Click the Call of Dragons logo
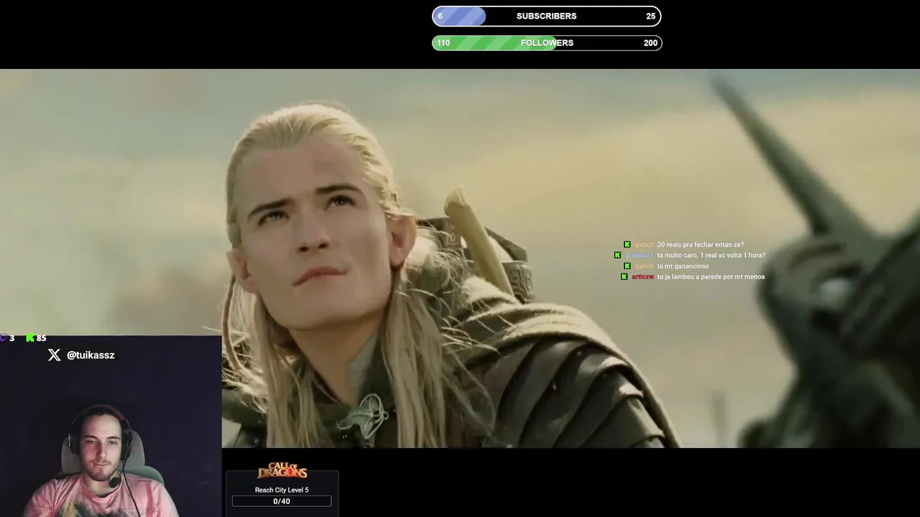This screenshot has width=920, height=517. [282, 471]
